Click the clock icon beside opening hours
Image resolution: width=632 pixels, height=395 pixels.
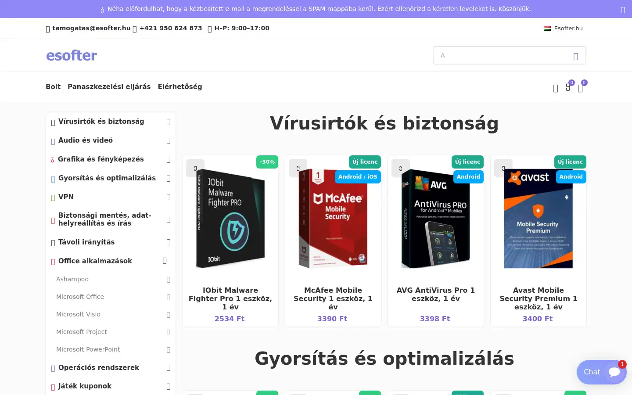tap(210, 29)
